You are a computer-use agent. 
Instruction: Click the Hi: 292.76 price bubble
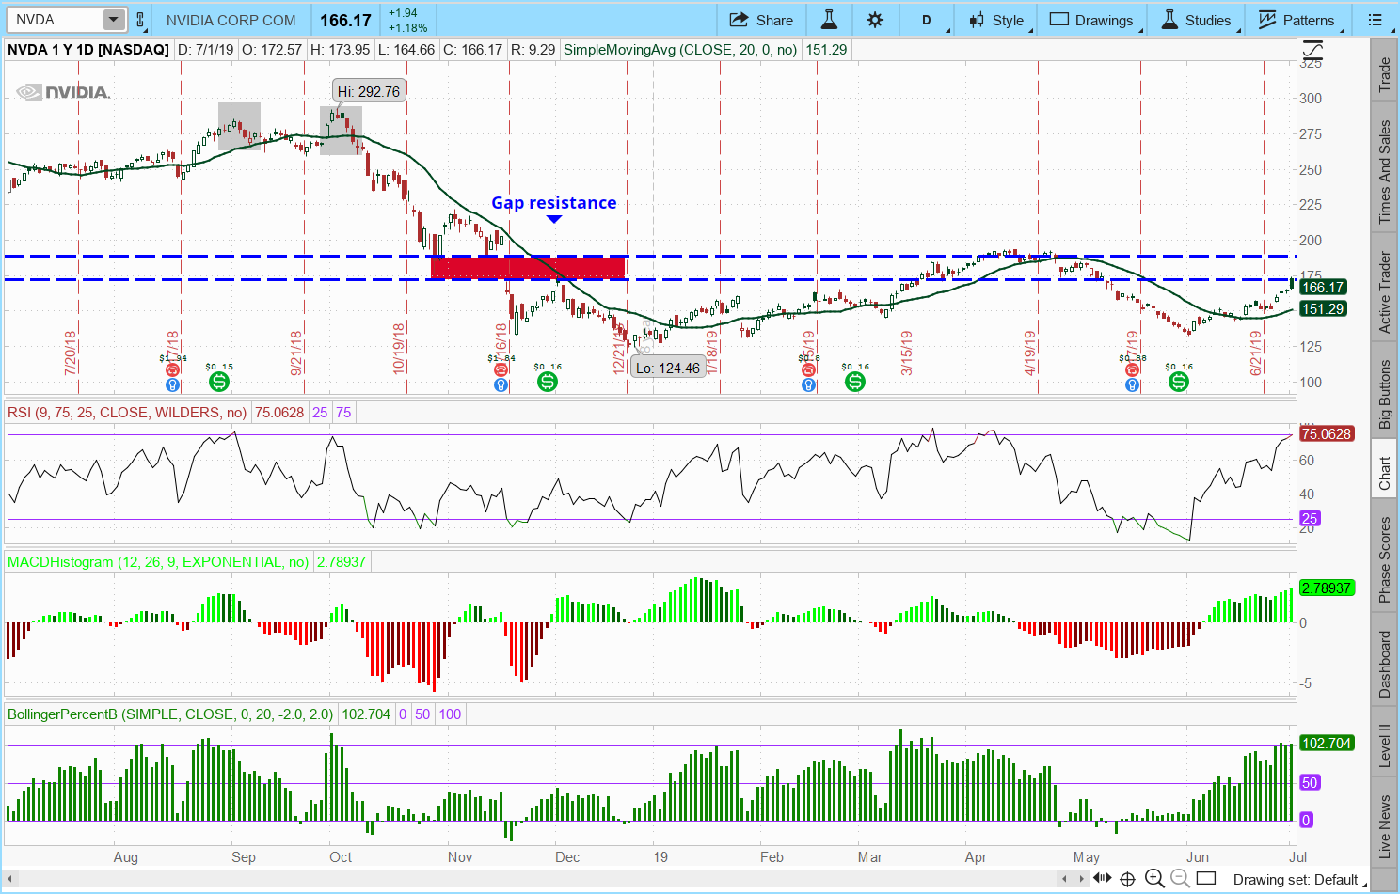(369, 91)
